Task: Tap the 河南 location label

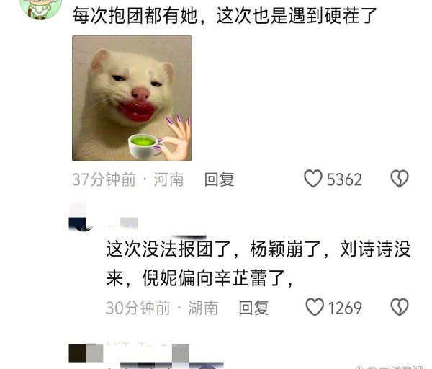Action: pyautogui.click(x=168, y=179)
